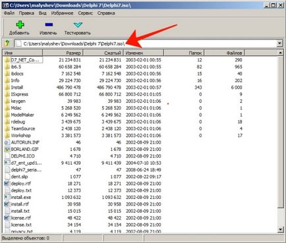Open the Избранное menu
Image resolution: width=286 pixels, height=243 pixels.
(x=62, y=13)
